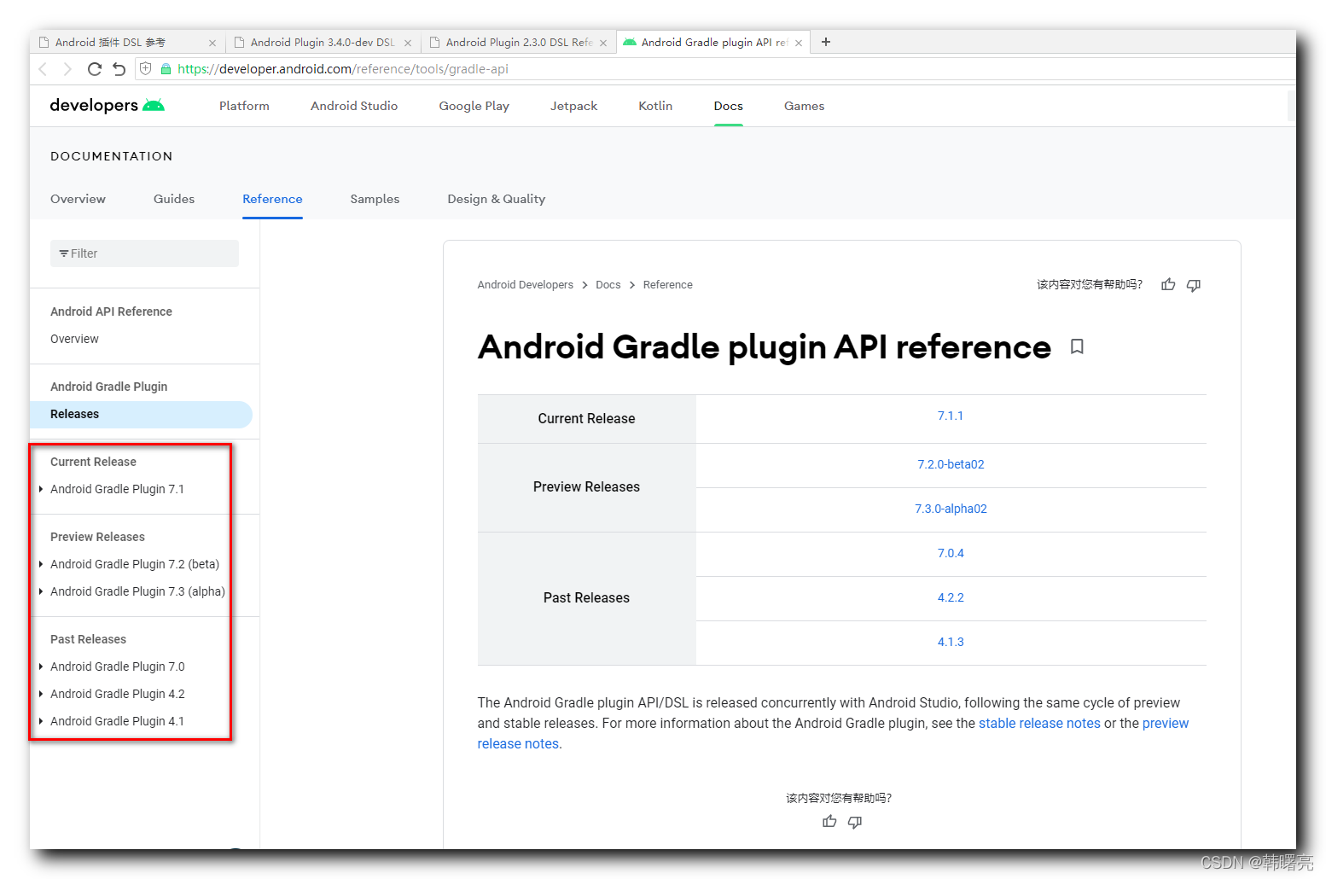Open the Platform menu item
Viewport: 1326px width, 879px height.
tap(244, 106)
